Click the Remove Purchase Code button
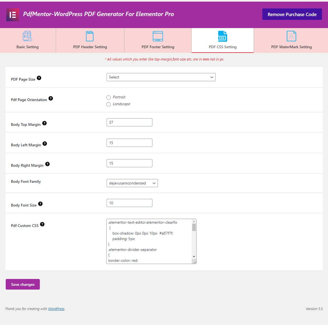Viewport: 328px width, 325px height. [x=292, y=14]
